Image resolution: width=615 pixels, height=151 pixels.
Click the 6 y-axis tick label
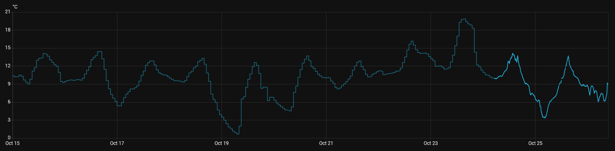9,102
